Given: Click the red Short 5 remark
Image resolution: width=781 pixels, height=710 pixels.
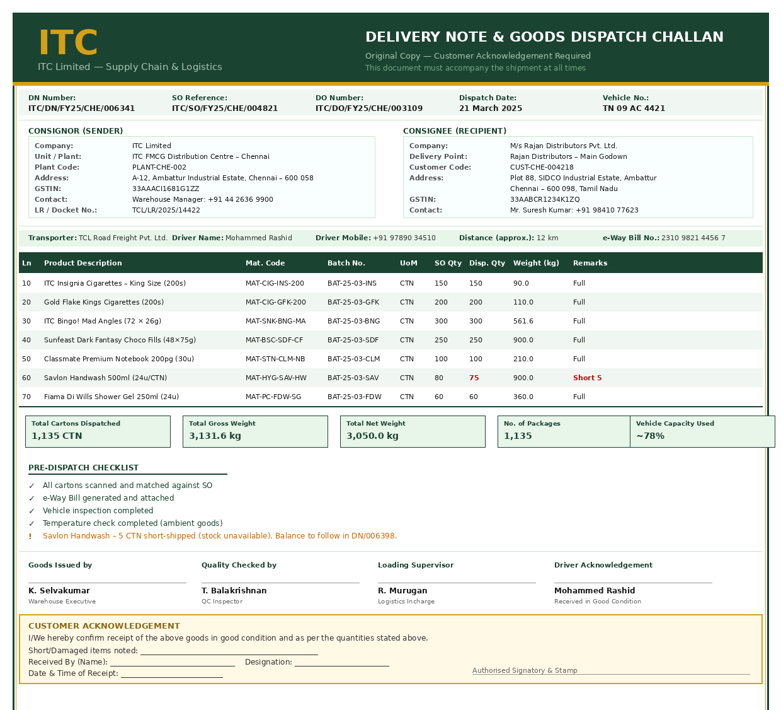Looking at the screenshot, I should pos(587,378).
